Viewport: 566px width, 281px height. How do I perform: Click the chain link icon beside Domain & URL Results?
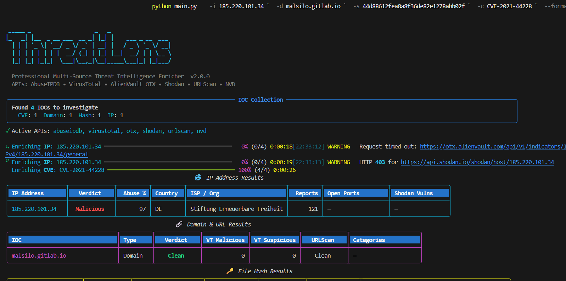[179, 224]
